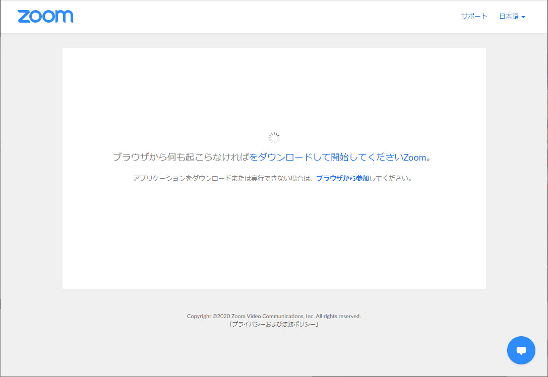
Task: Click the Copyright ©2020 Zoom Video Communications text
Action: [274, 316]
